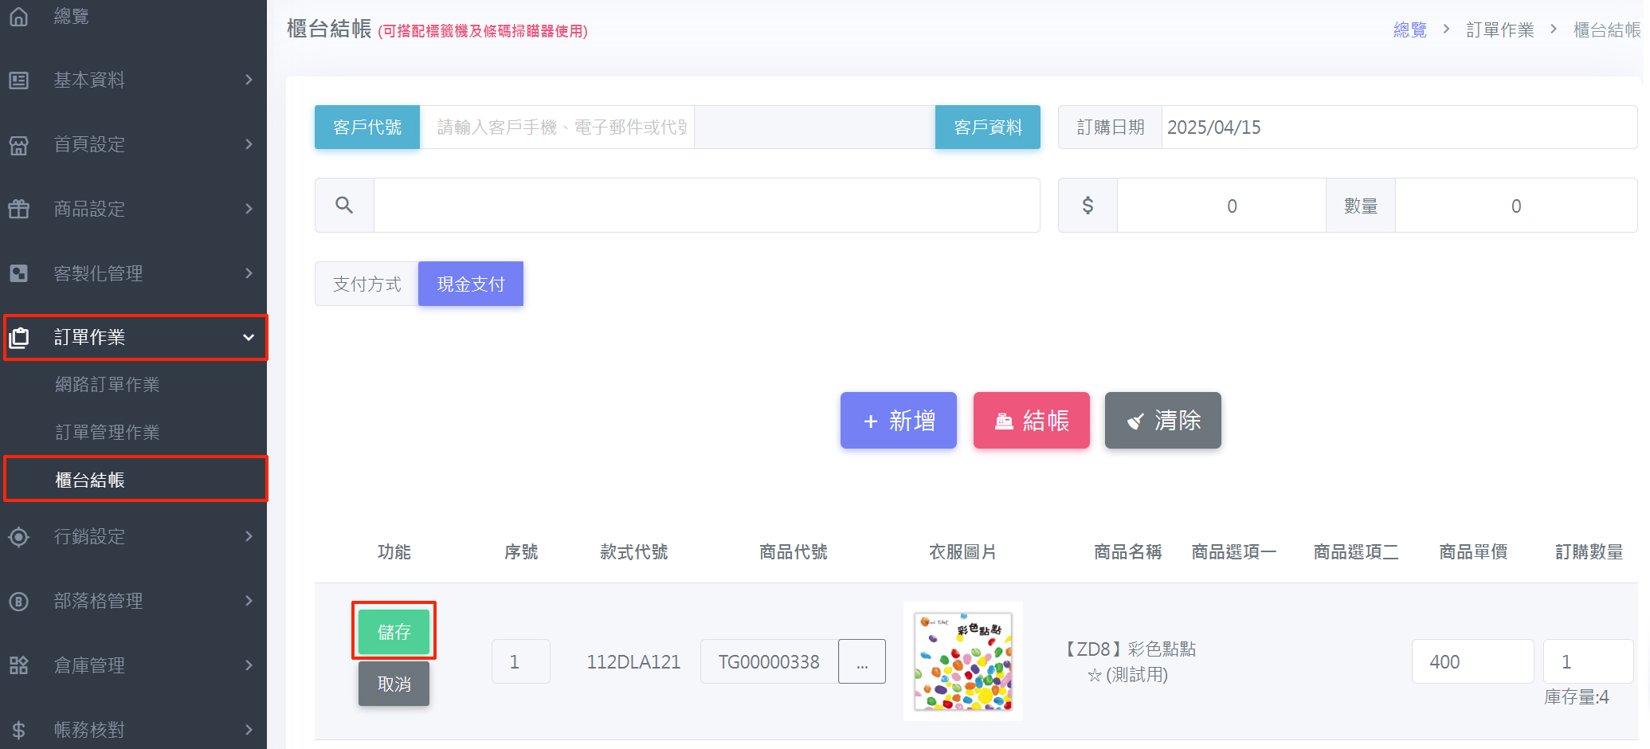Click the home icon beside 總覽

18,16
